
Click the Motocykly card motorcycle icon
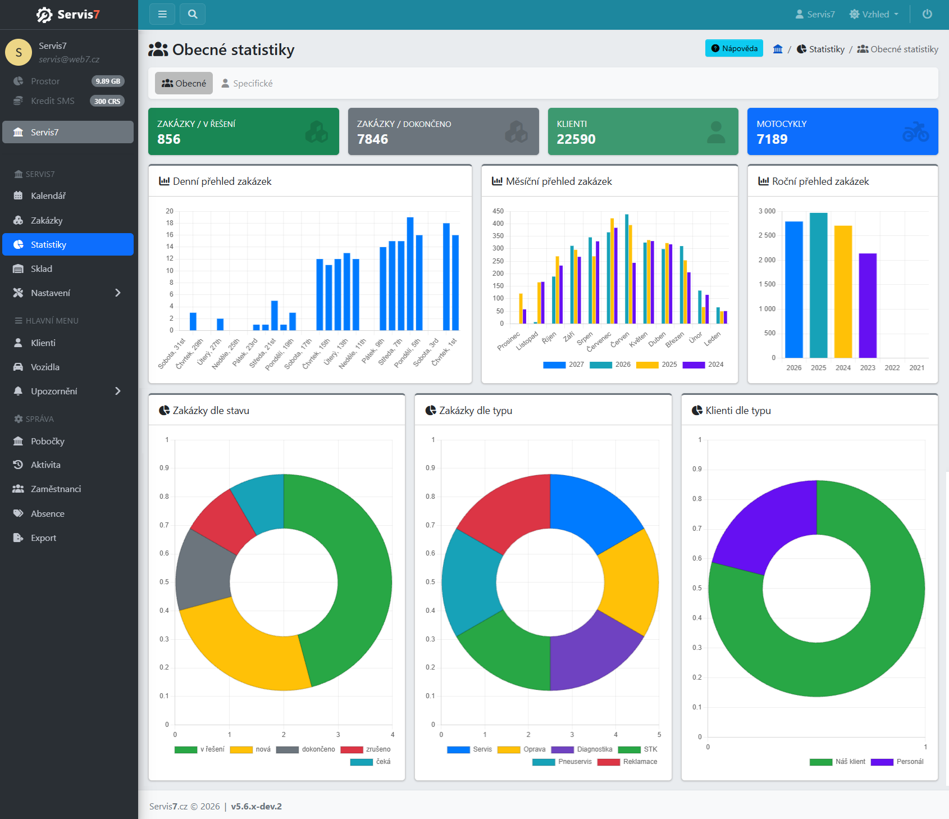point(916,131)
